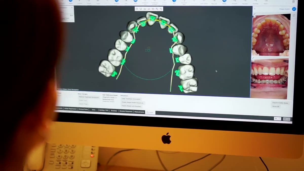Close the Image Assets panel
304x171 pixels.
pyautogui.click(x=255, y=9)
